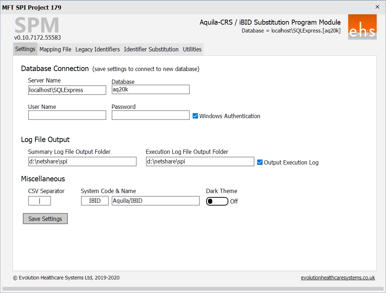Switch to the Legacy Identifiers tab
The image size is (386, 293).
coord(97,49)
